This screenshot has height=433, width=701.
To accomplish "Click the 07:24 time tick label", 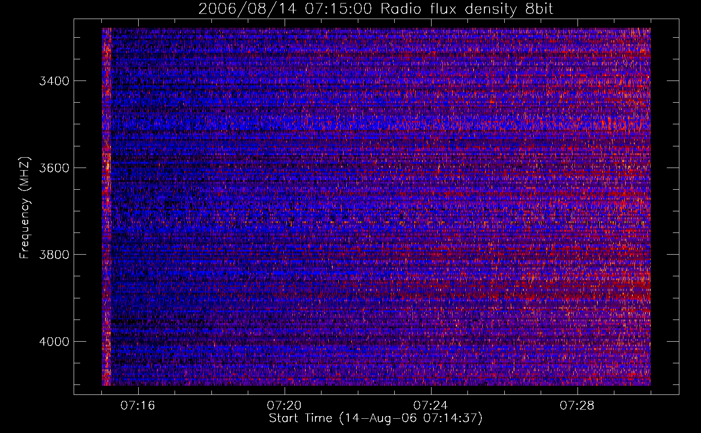I will 431,406.
